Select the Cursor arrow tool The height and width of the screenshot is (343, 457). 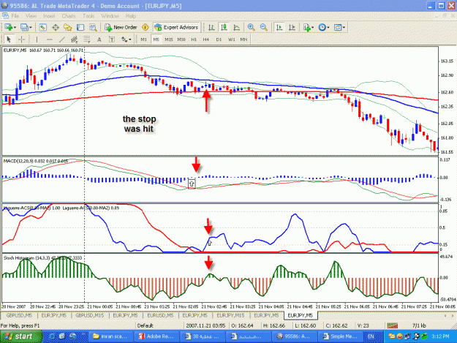9,39
